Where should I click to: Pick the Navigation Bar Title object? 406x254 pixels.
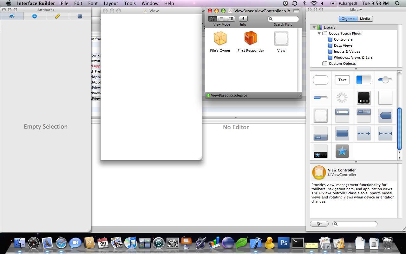click(364, 116)
